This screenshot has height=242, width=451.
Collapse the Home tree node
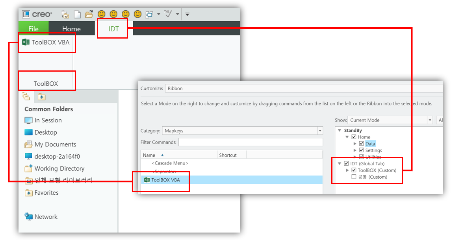[x=347, y=137]
